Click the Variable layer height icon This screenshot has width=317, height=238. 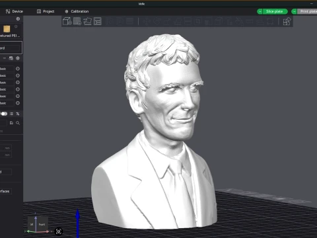pos(129,21)
